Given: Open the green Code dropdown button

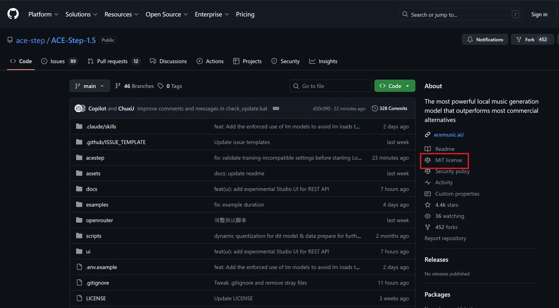Looking at the screenshot, I should point(395,86).
